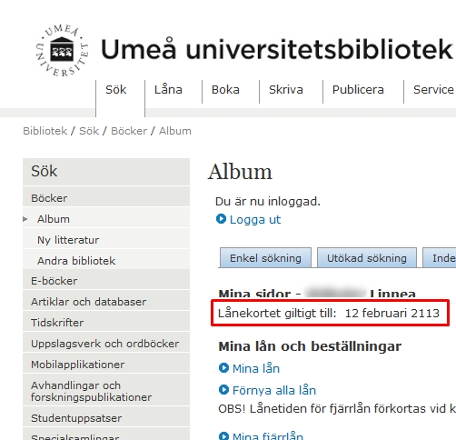Collapse the Album item via sidebar arrow marker

(x=25, y=219)
